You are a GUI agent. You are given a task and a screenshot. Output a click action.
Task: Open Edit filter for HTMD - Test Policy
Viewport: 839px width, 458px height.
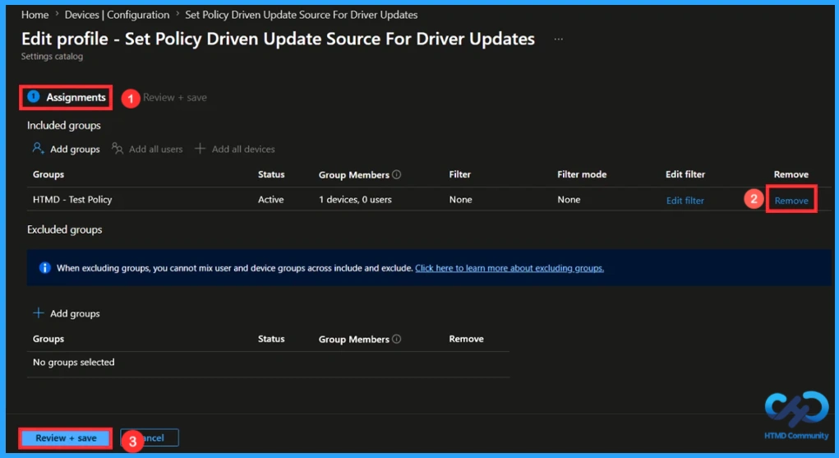coord(685,201)
